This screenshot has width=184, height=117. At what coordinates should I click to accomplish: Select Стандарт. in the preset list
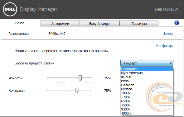147,69
